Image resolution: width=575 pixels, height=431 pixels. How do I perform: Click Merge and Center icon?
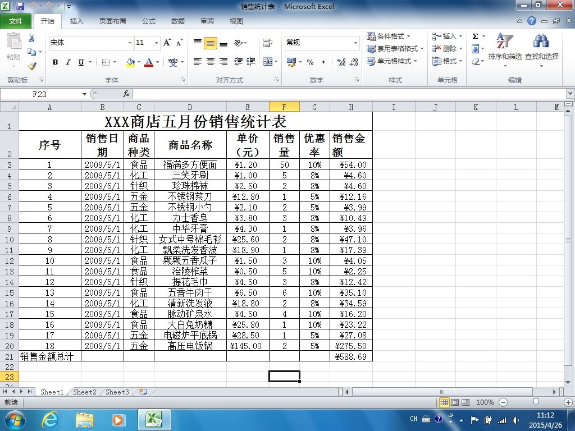pyautogui.click(x=268, y=62)
